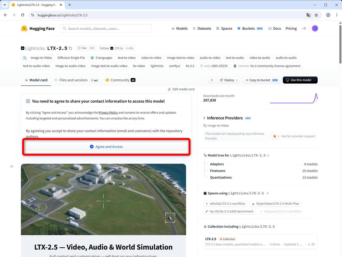Screen dimensions: 342x257
Task: Click the info icon next to Model tree
Action: (268, 155)
